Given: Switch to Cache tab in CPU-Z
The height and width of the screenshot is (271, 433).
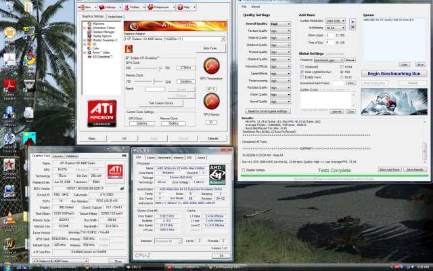Looking at the screenshot, I should [x=150, y=158].
